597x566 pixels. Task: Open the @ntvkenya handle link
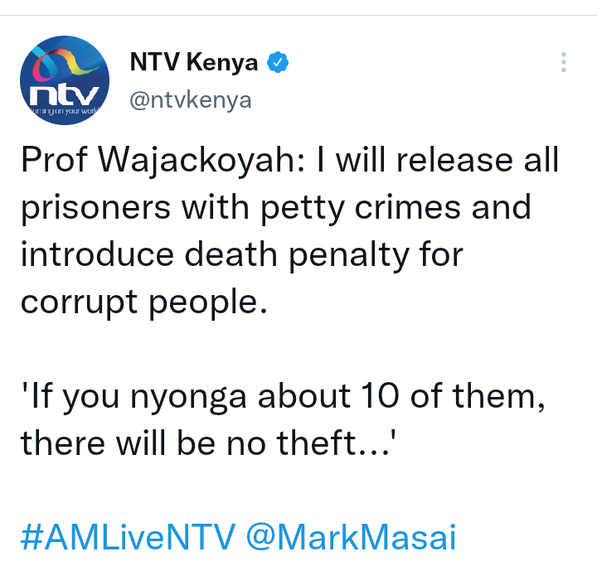pos(191,101)
